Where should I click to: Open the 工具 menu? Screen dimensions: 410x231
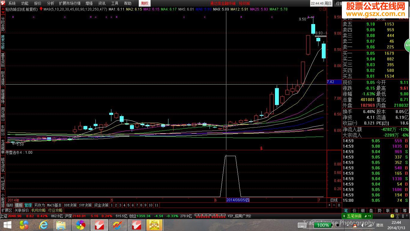coord(115,3)
